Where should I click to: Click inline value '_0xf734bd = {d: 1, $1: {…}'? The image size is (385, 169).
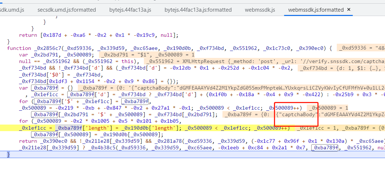click(341, 68)
